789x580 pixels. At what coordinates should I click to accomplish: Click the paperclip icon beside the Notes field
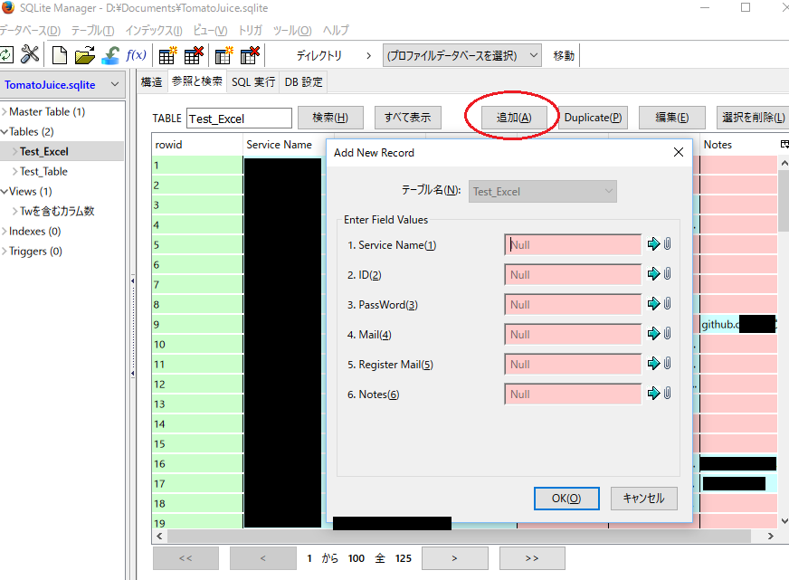coord(668,394)
